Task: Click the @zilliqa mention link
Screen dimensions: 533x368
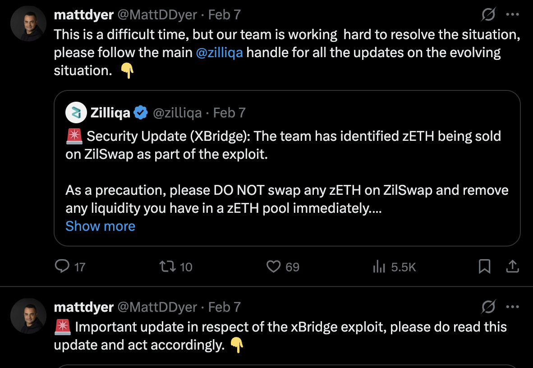Action: [x=220, y=52]
